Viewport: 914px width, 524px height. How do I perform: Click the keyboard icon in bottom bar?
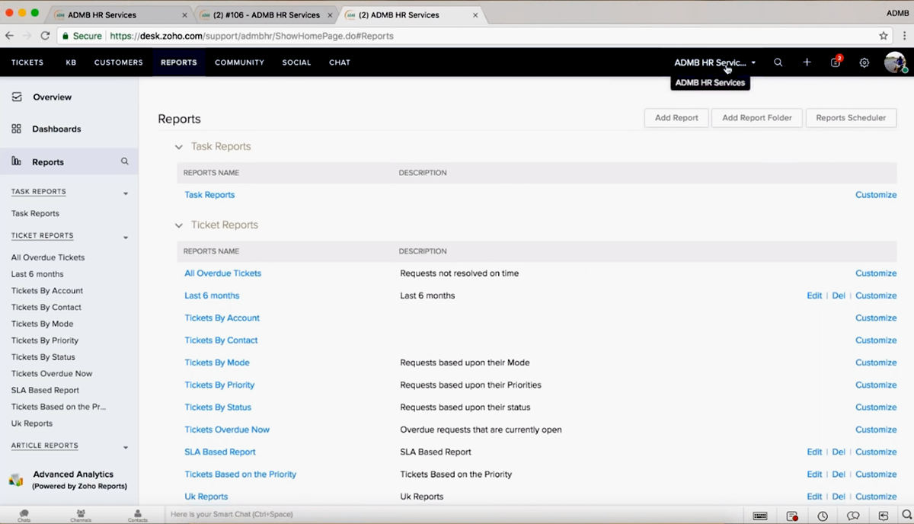tap(760, 516)
